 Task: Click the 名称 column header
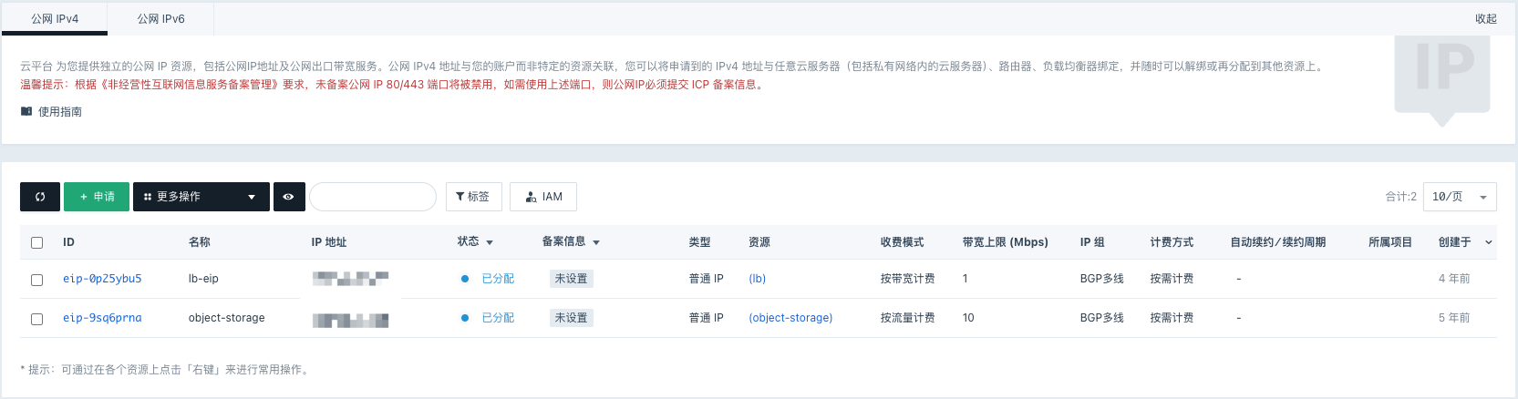pyautogui.click(x=200, y=242)
